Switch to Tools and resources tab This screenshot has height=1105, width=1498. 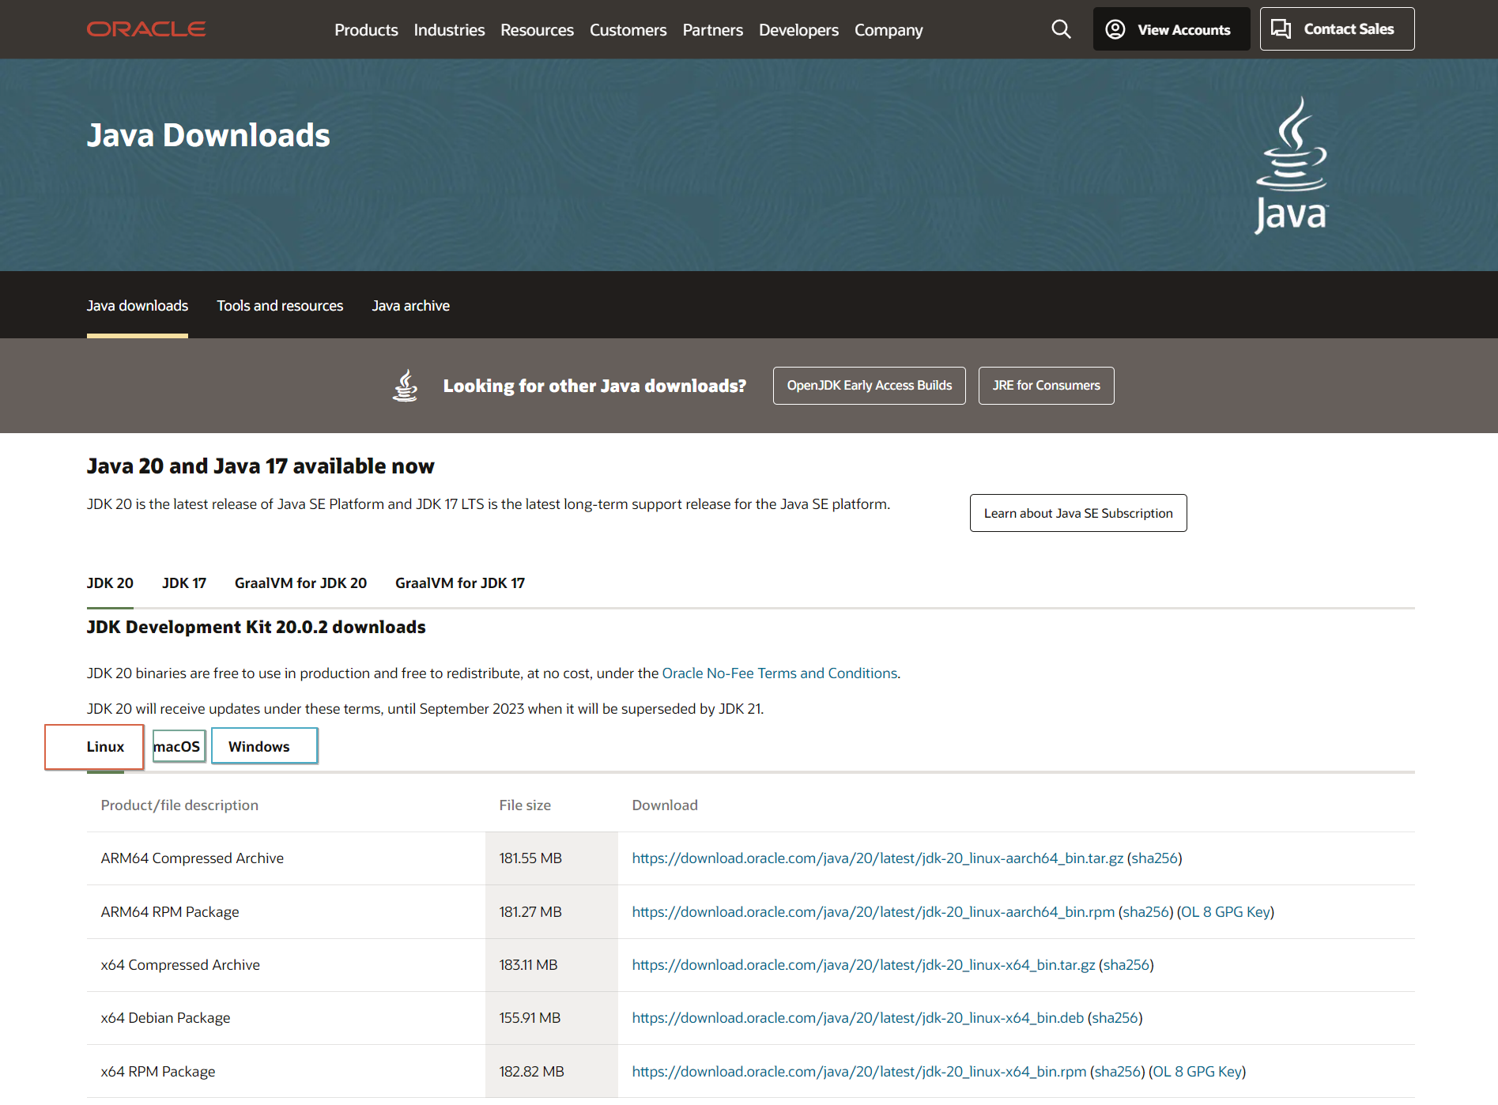pyautogui.click(x=280, y=306)
